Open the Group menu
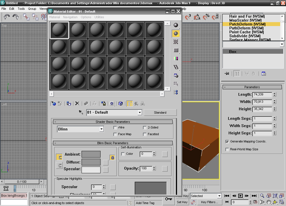 tap(32, 9)
